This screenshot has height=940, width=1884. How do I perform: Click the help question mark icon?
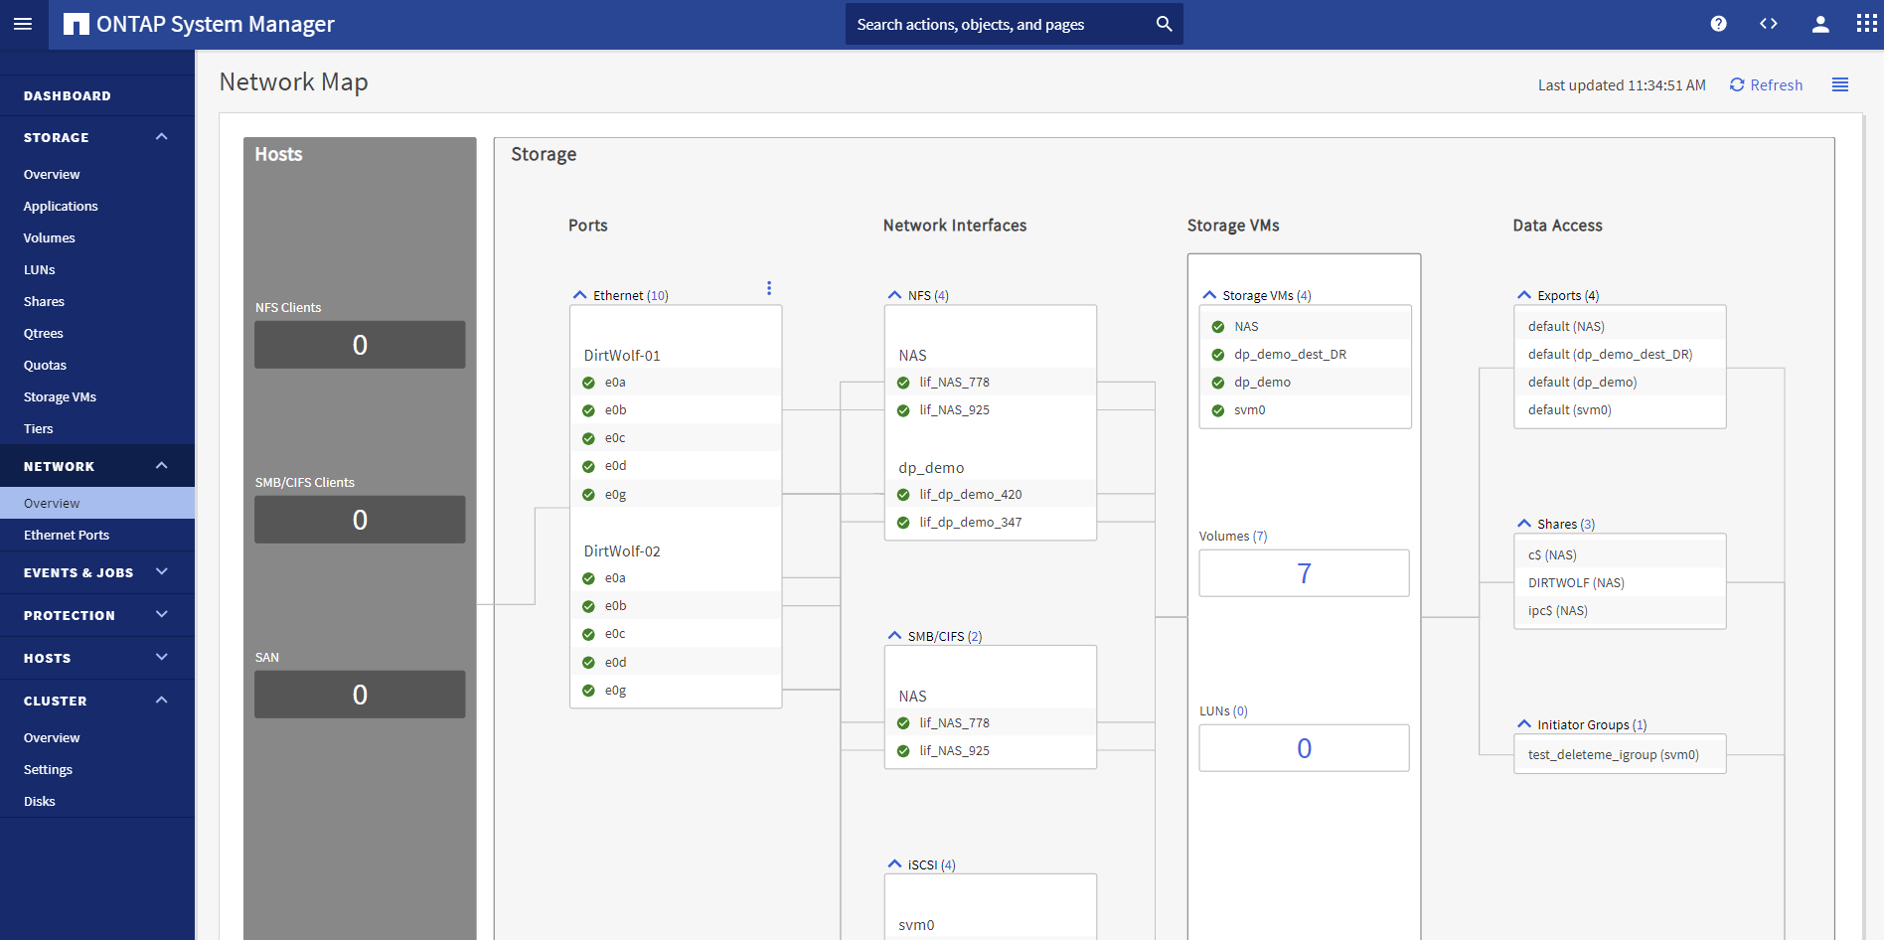[x=1718, y=24]
